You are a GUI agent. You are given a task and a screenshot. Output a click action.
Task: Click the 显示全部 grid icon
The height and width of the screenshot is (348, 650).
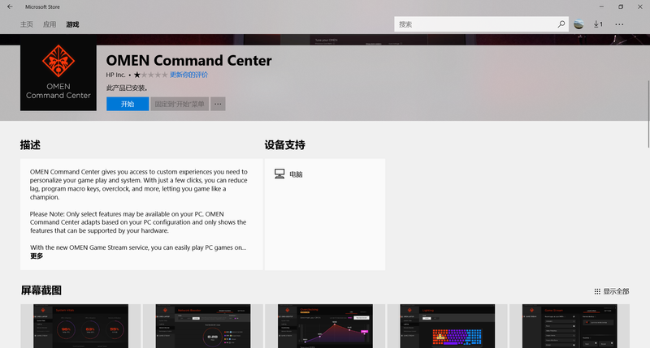[597, 291]
